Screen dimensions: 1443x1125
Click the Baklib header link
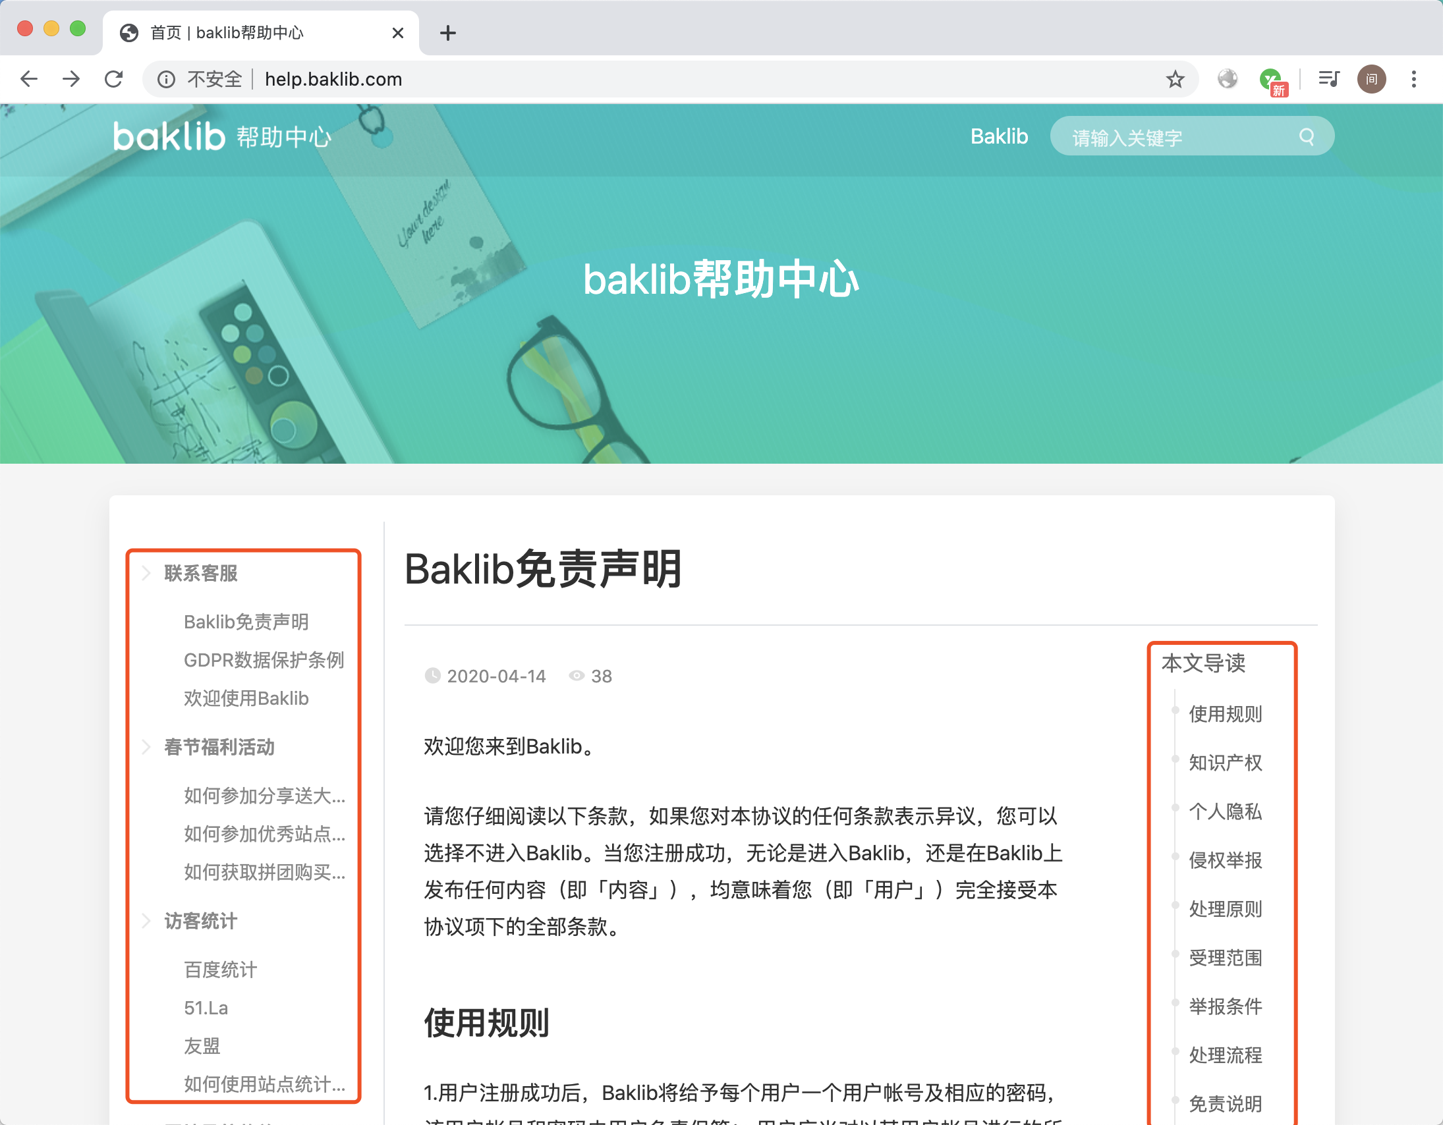point(999,136)
